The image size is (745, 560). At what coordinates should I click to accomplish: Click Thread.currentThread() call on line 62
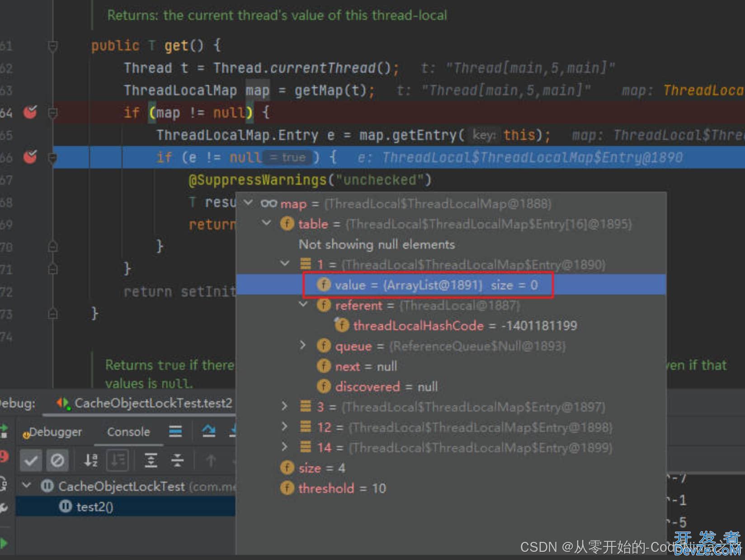(302, 68)
